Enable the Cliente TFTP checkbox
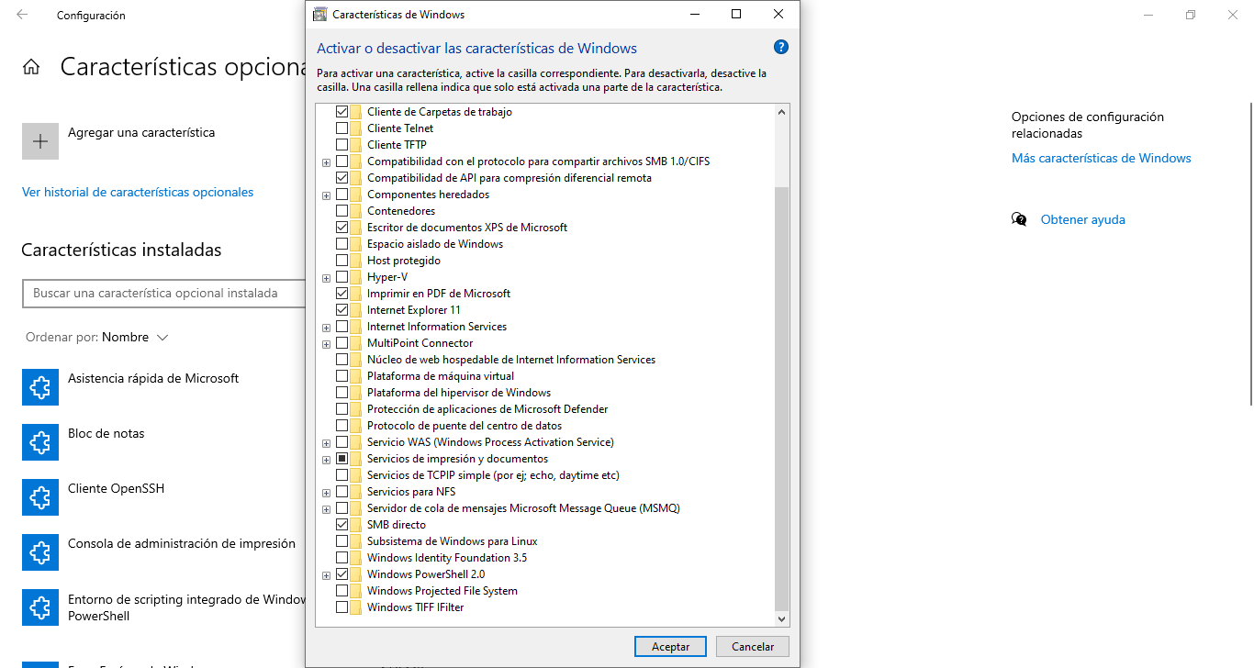The width and height of the screenshot is (1254, 668). click(x=342, y=145)
